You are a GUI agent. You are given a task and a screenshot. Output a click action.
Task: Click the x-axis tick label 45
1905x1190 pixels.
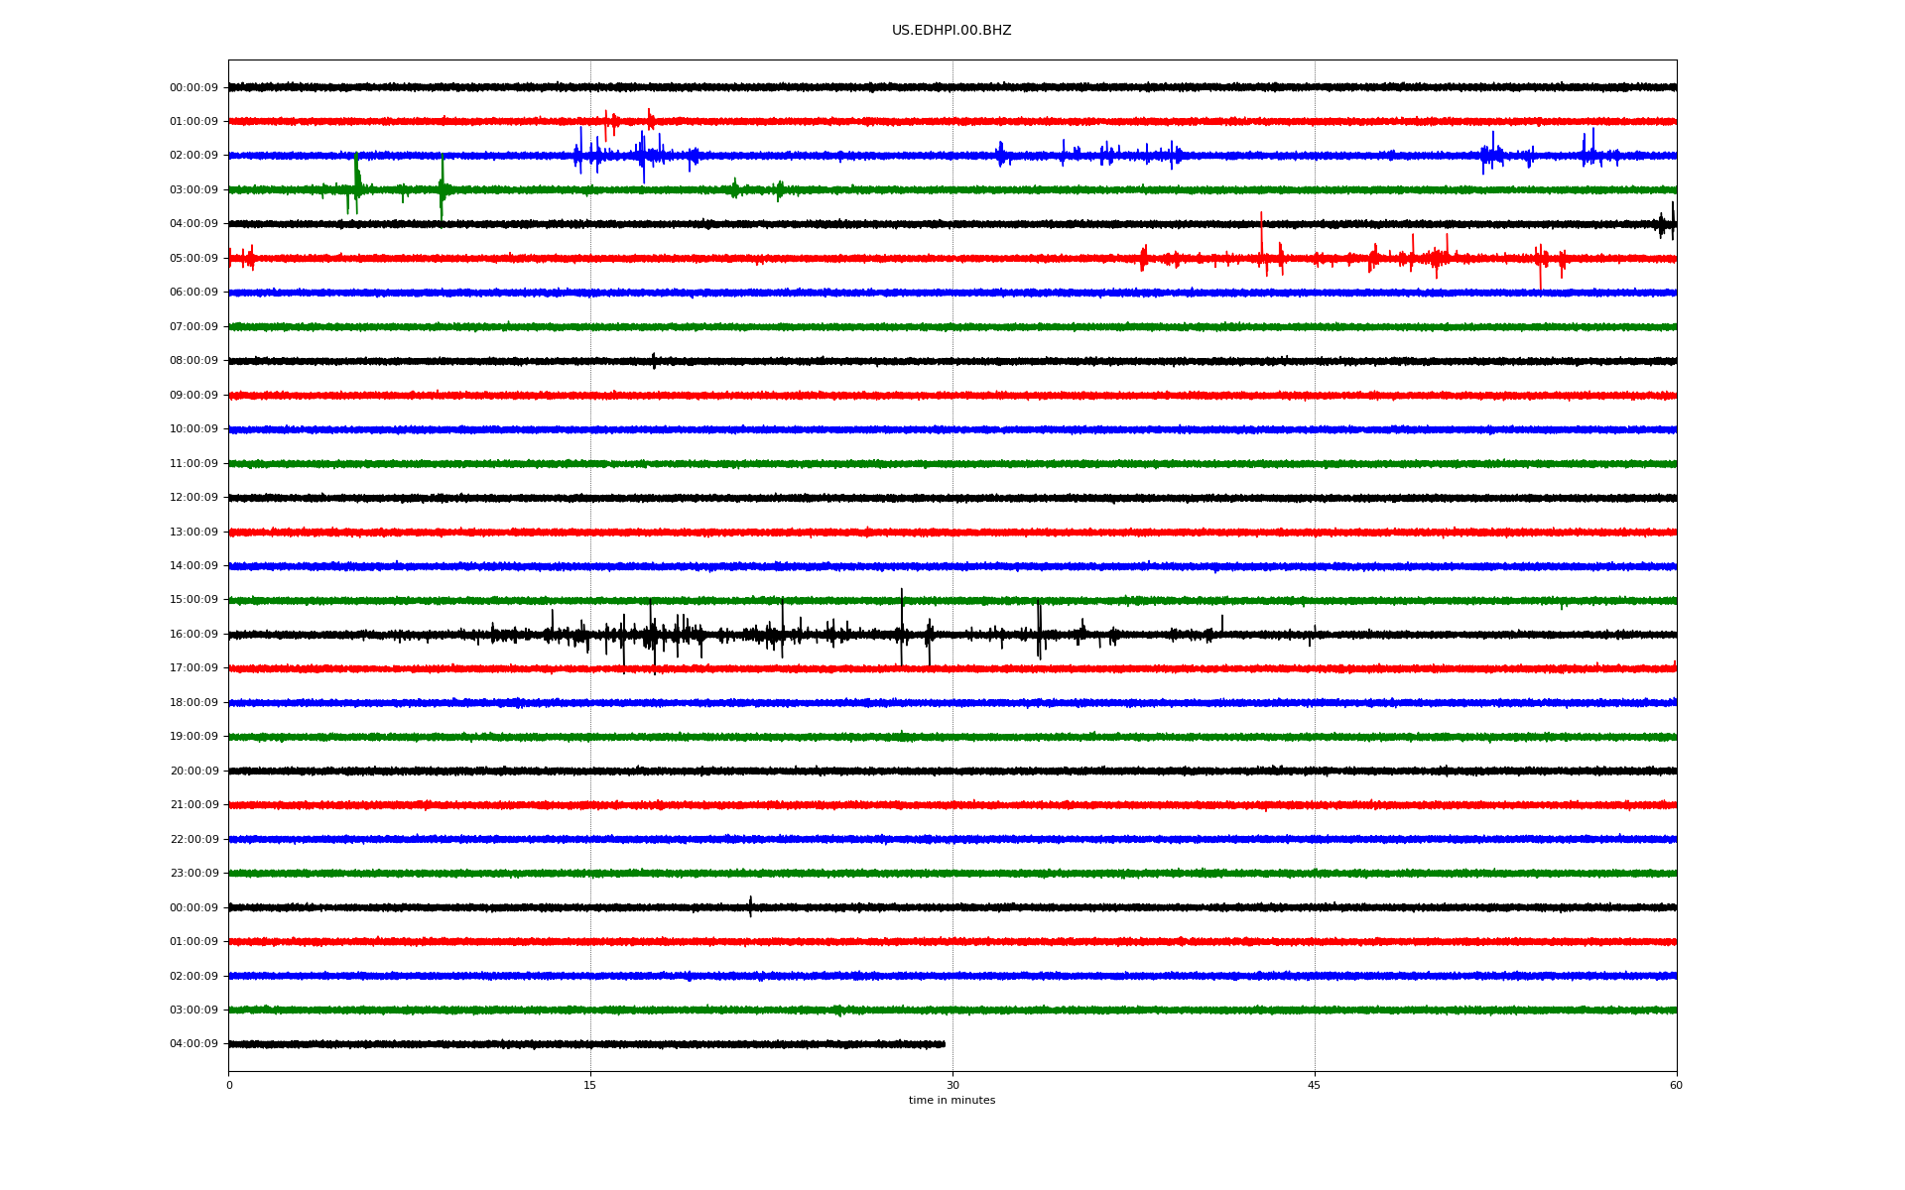[1315, 1085]
